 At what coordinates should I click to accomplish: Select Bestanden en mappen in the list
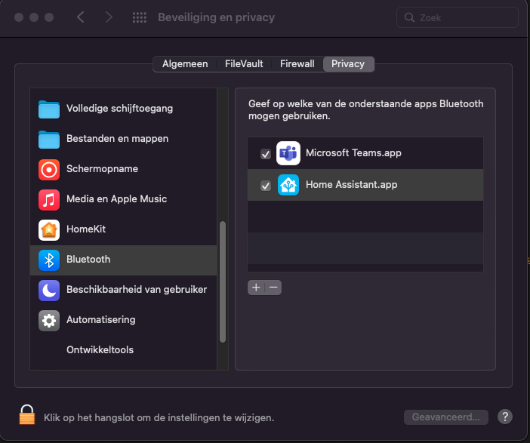tap(123, 139)
